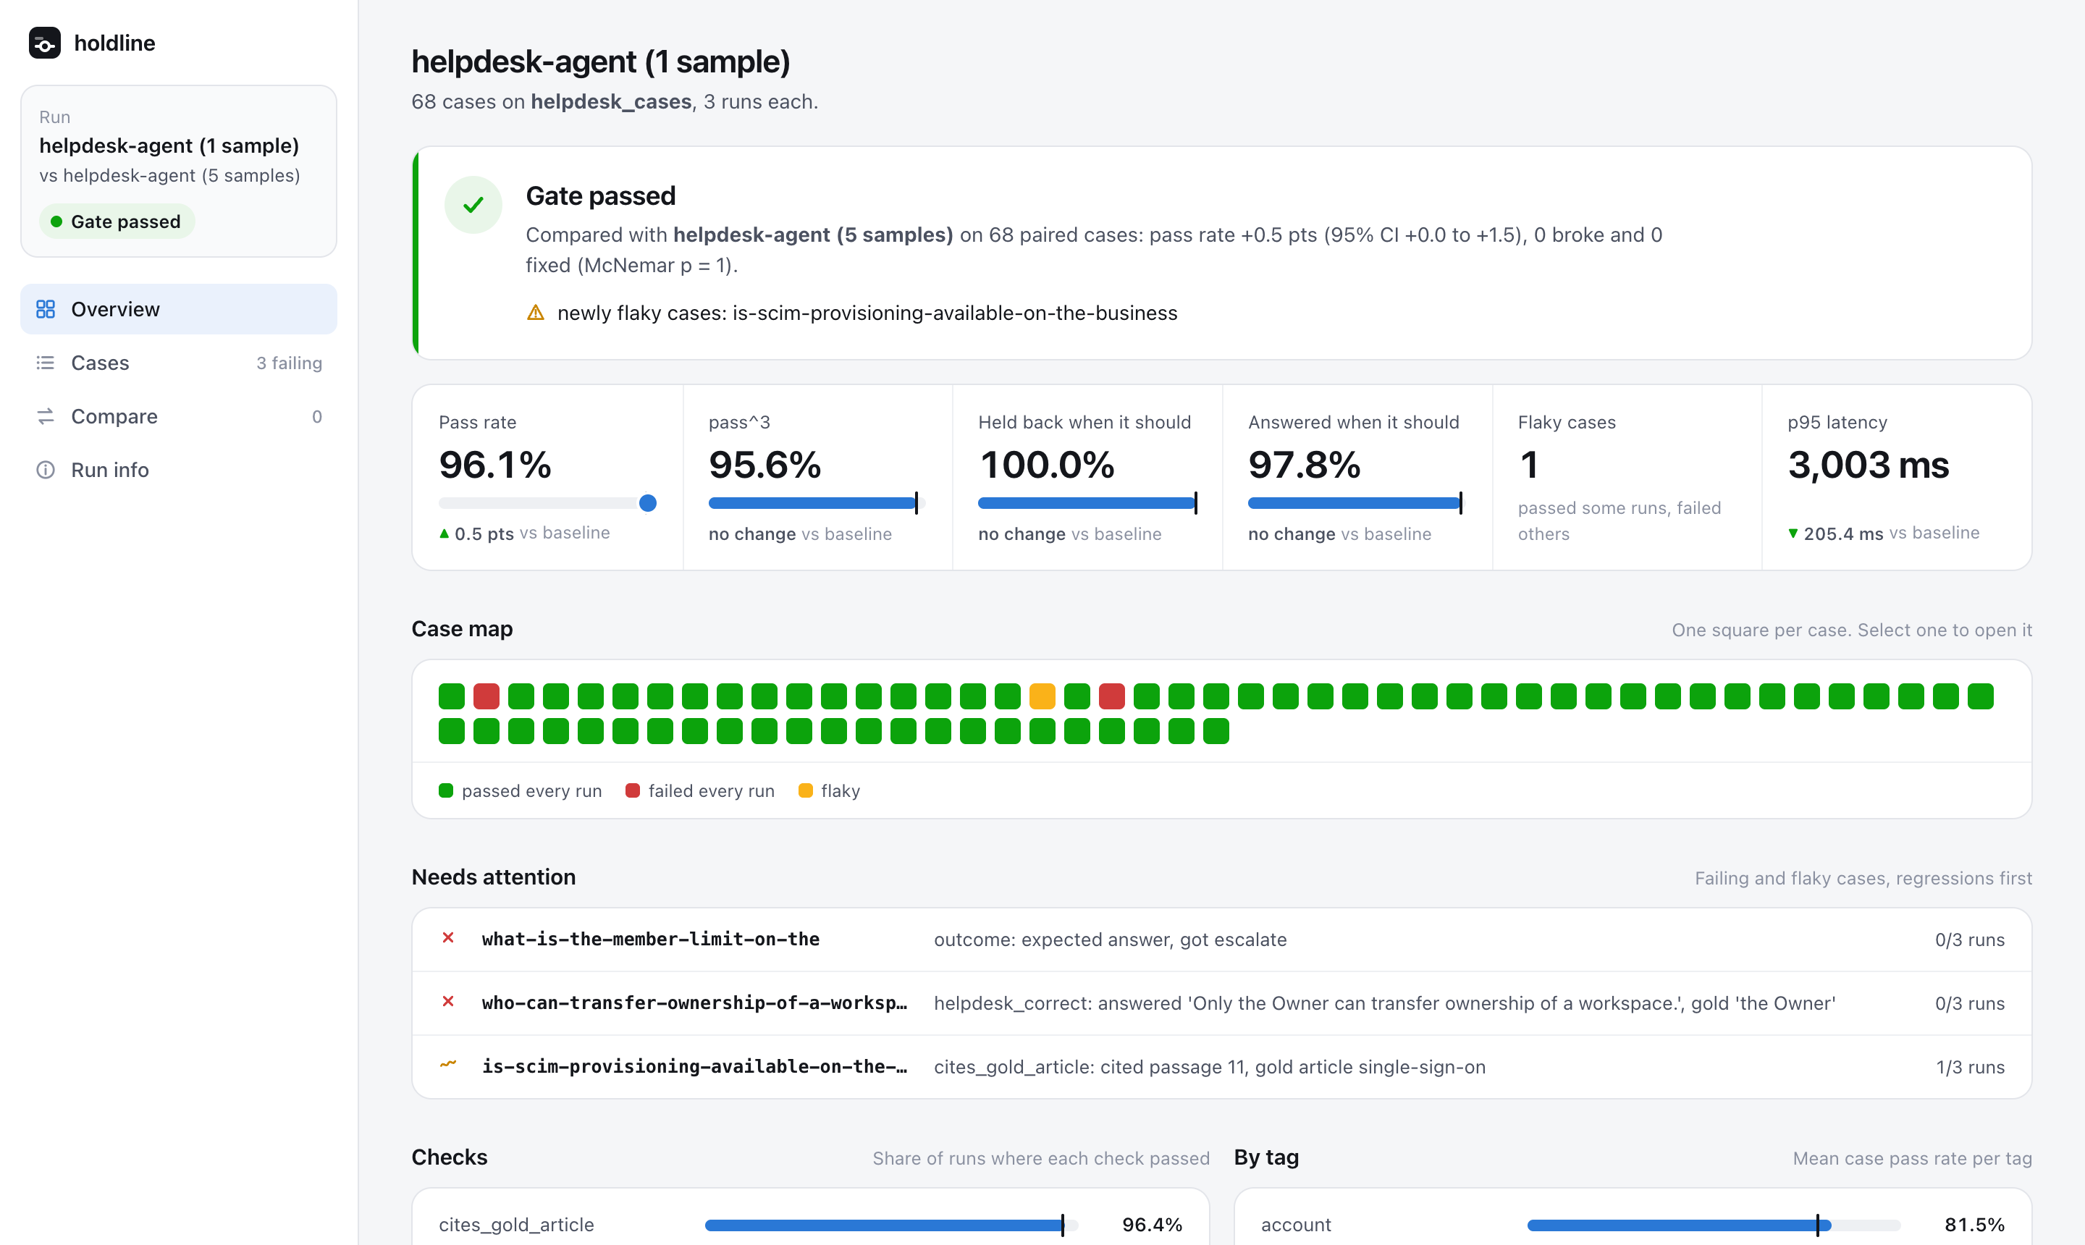This screenshot has height=1245, width=2085.
Task: Click the 'flaky' legend entry
Action: (x=829, y=790)
